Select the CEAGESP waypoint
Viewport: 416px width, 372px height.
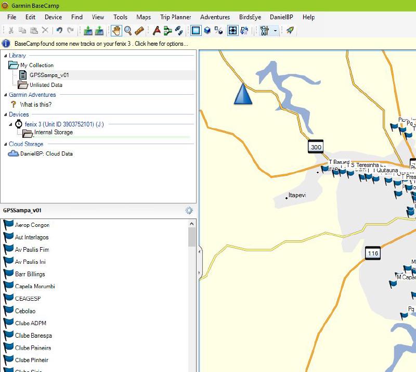point(28,299)
